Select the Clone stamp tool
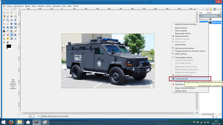Screen dimensions: 223x125 [4, 38]
